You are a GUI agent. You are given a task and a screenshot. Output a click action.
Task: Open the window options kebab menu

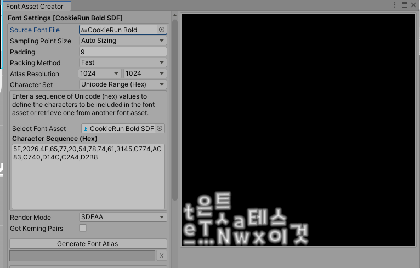pyautogui.click(x=395, y=5)
